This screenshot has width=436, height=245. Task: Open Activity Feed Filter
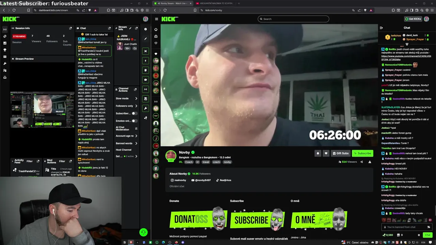tap(30, 161)
